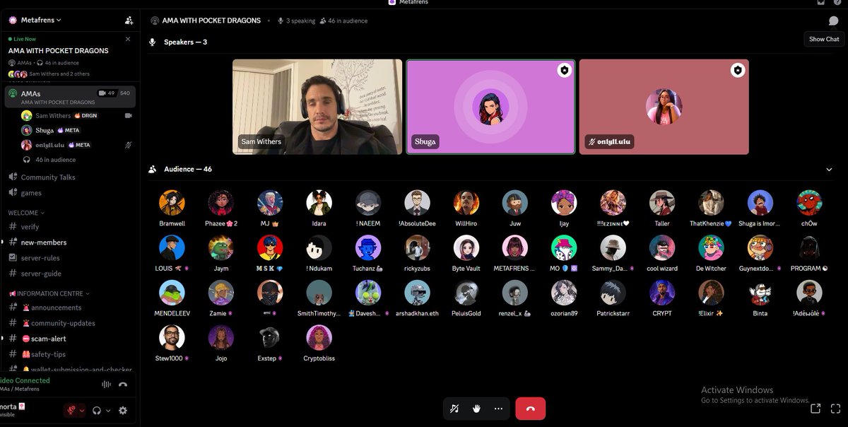Screen dimensions: 848x427
Task: Open the more options ellipsis in call bar
Action: click(498, 409)
